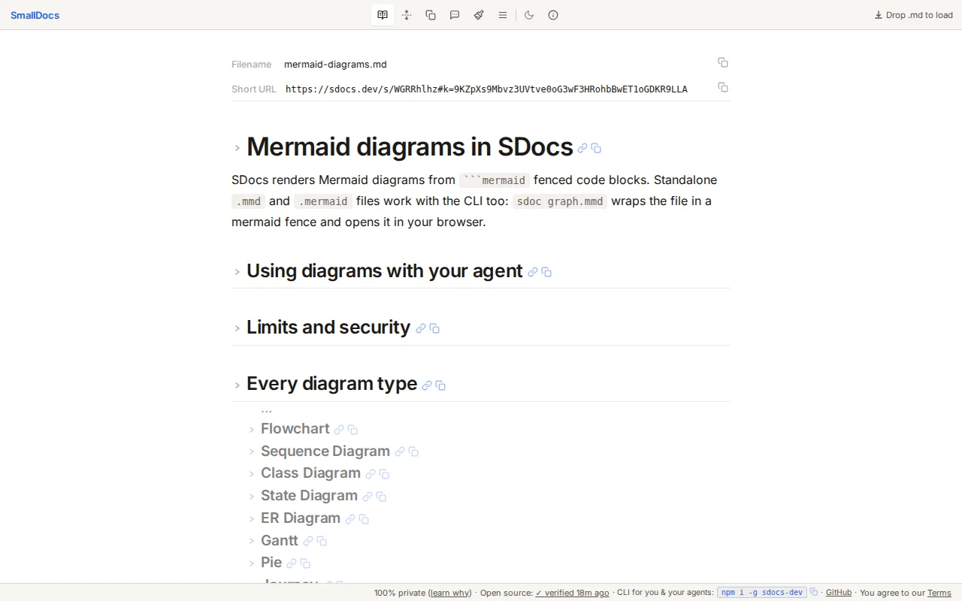Copy link to Gantt heading
This screenshot has width=962, height=601.
[x=308, y=541]
